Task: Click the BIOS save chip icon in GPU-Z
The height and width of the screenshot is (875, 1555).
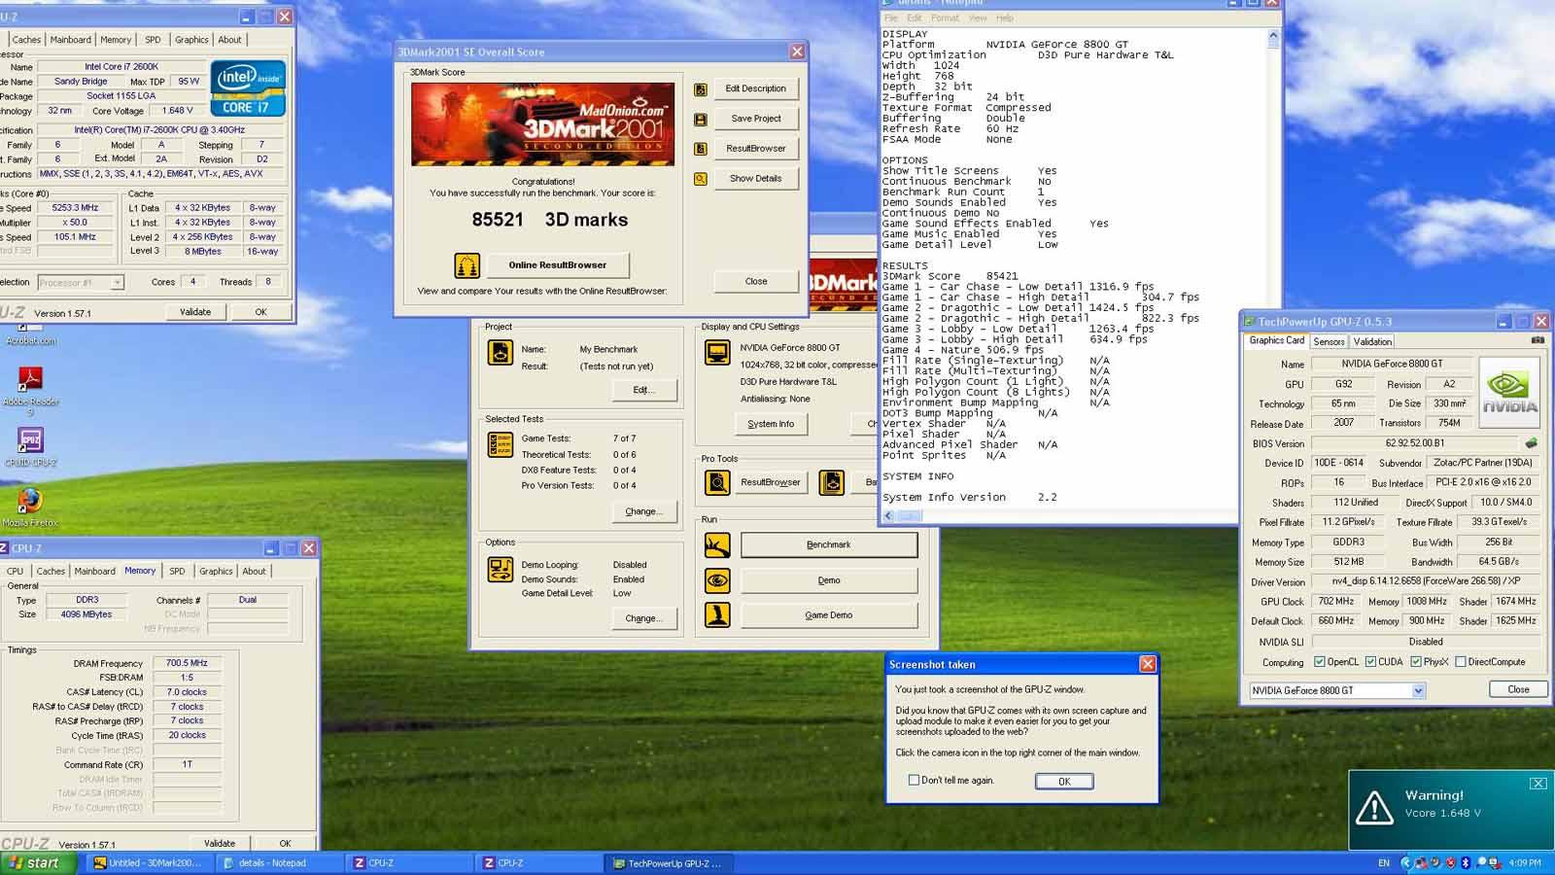Action: coord(1532,443)
